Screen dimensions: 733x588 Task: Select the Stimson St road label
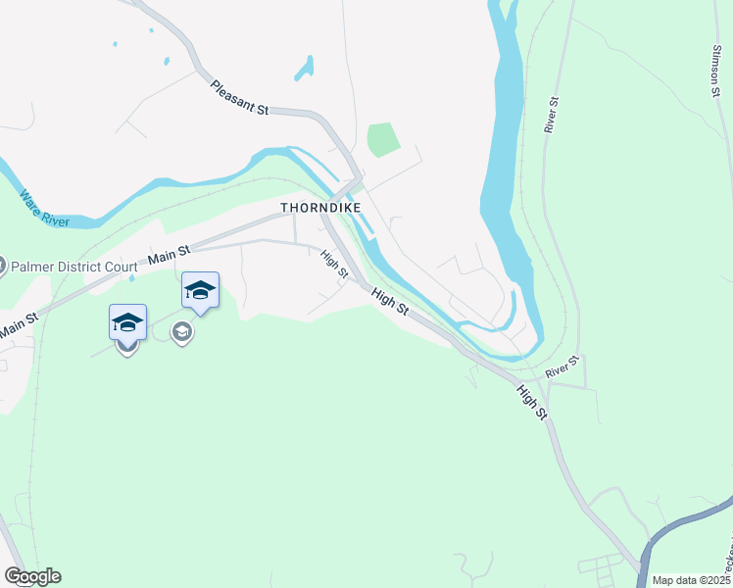pos(716,71)
